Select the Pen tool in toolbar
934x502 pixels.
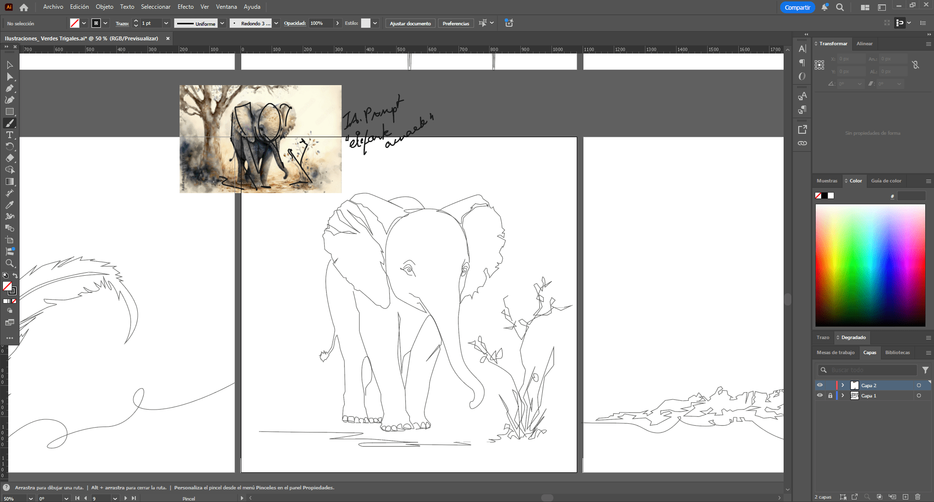10,88
